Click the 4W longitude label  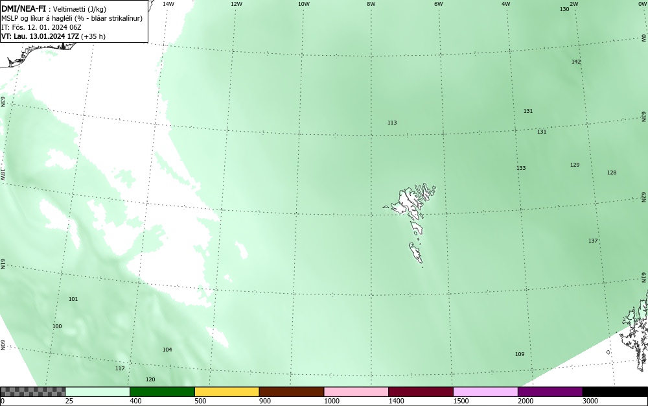click(x=506, y=4)
